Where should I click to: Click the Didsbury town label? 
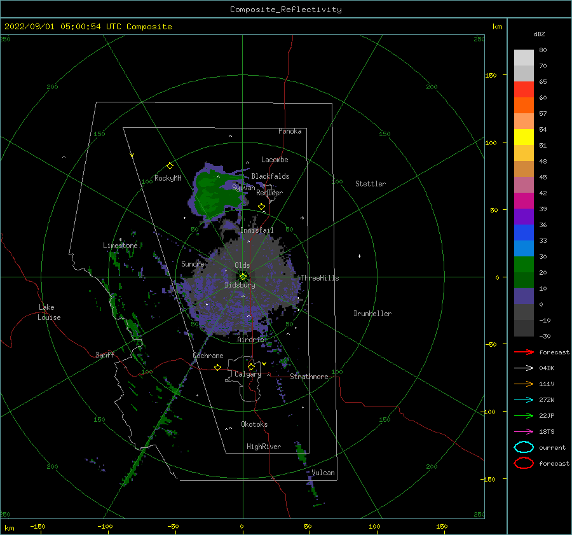(240, 285)
